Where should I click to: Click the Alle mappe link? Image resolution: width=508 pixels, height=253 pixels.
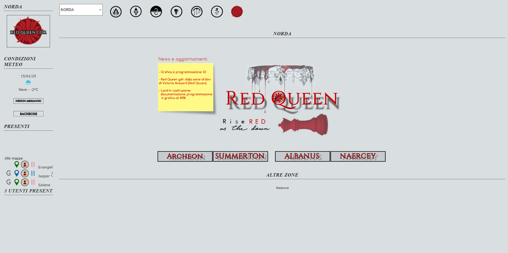pyautogui.click(x=13, y=158)
